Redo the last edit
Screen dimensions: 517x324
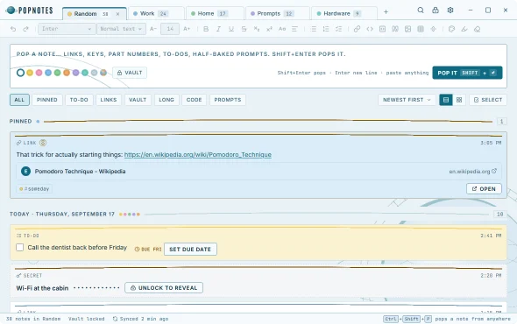click(25, 29)
